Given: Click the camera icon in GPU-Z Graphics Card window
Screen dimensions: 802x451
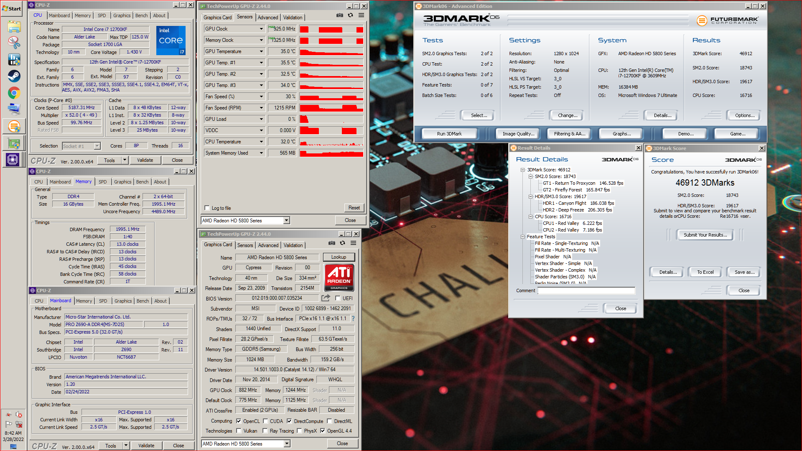Looking at the screenshot, I should (332, 243).
